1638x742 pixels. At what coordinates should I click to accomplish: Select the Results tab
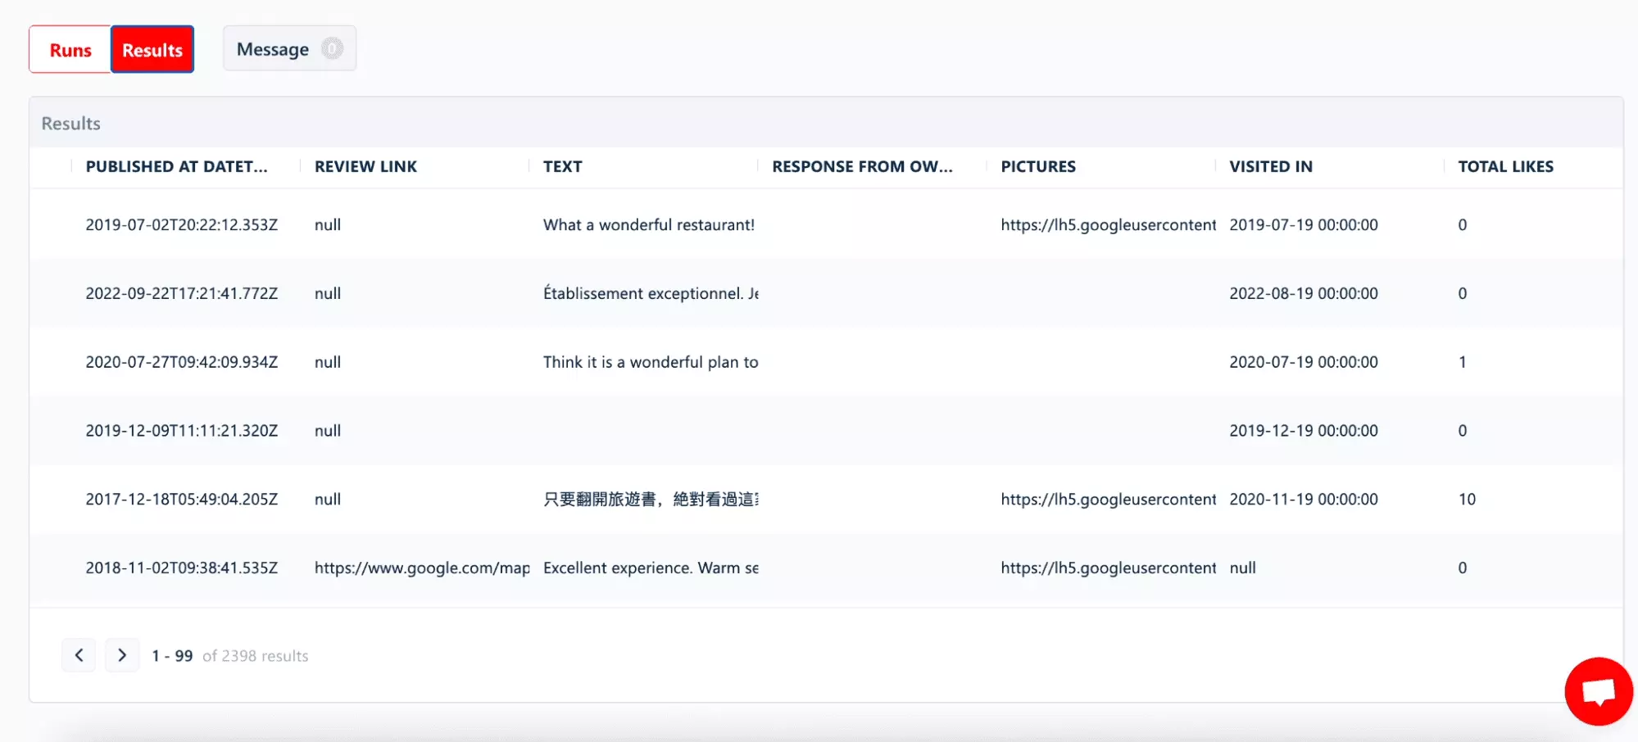click(x=152, y=50)
